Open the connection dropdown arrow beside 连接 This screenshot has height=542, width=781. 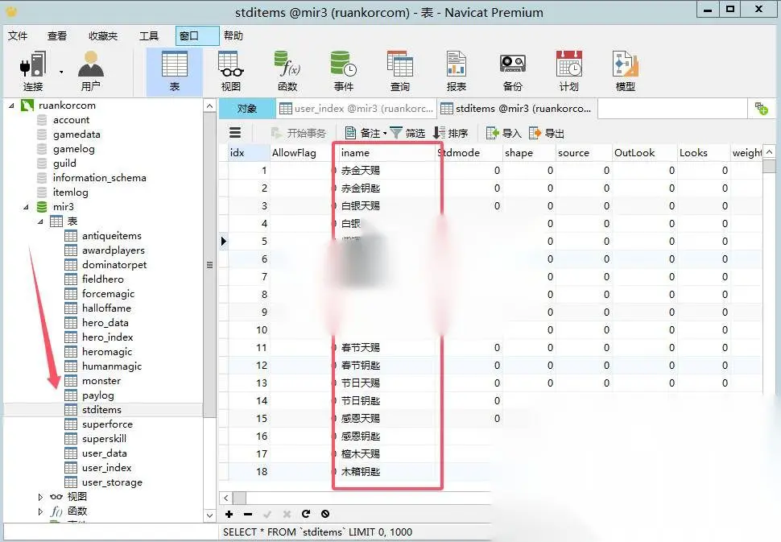click(x=61, y=72)
